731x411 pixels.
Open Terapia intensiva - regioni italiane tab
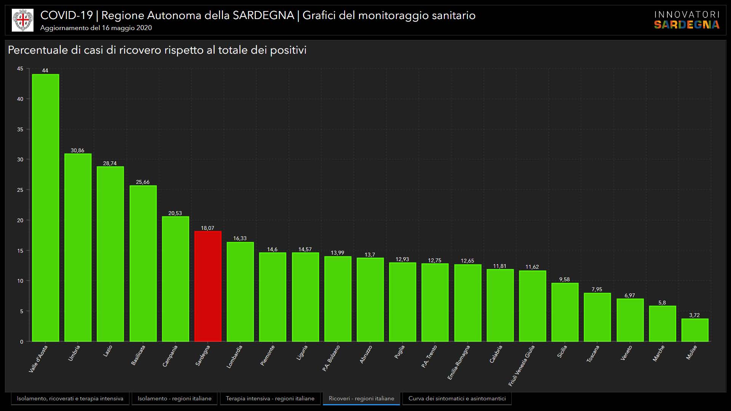[270, 398]
